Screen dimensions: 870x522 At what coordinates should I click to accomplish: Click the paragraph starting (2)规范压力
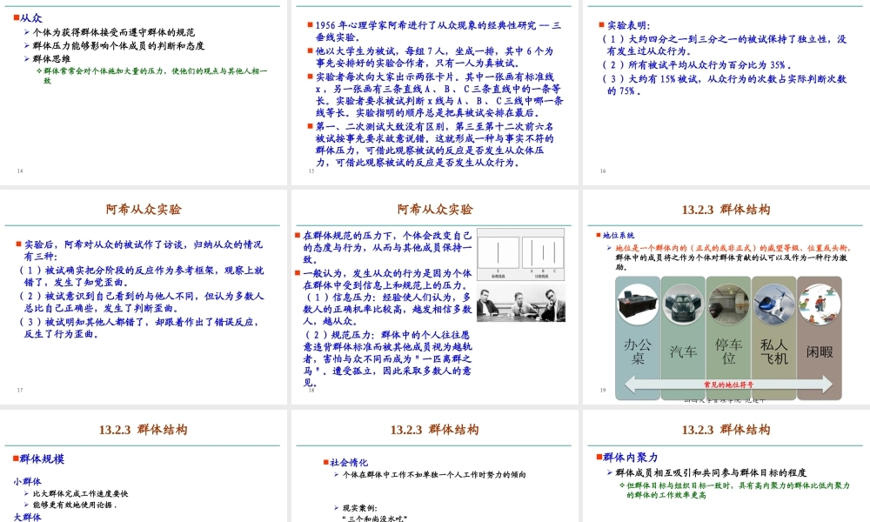point(387,358)
